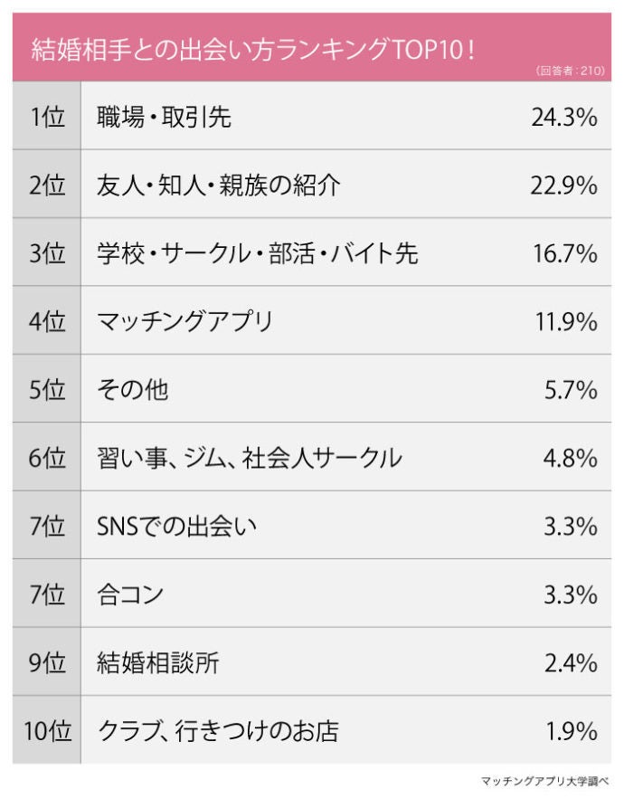Select 学校・サークル・部活・バイト先 label

coord(257,253)
